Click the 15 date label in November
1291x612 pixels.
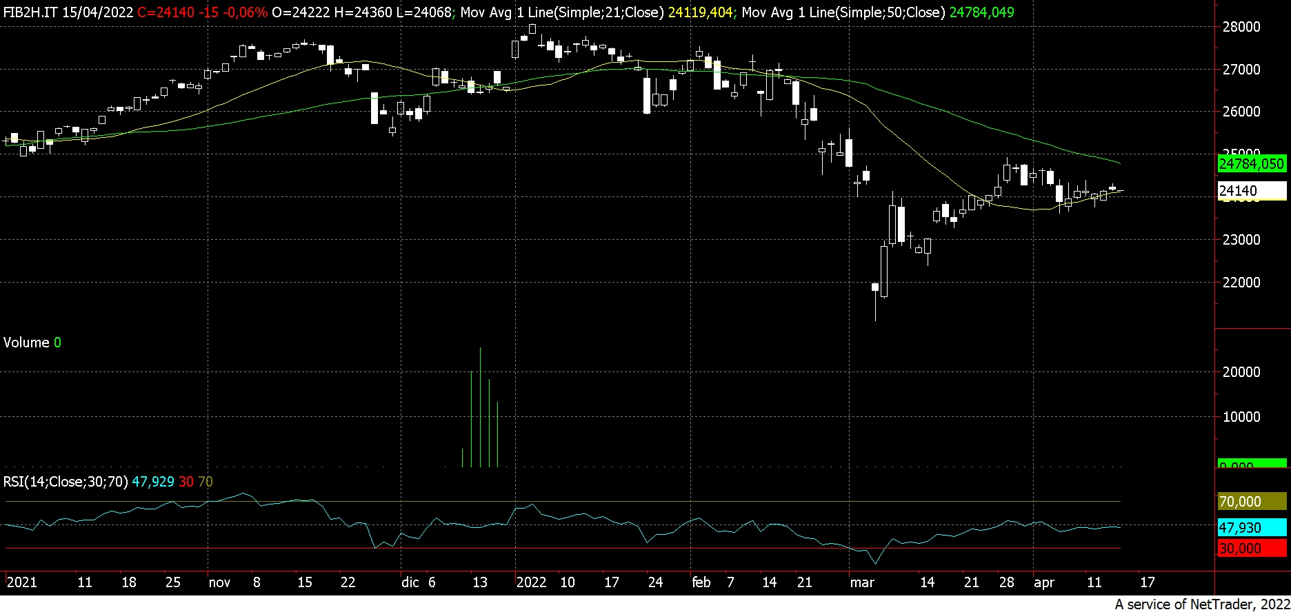[305, 583]
